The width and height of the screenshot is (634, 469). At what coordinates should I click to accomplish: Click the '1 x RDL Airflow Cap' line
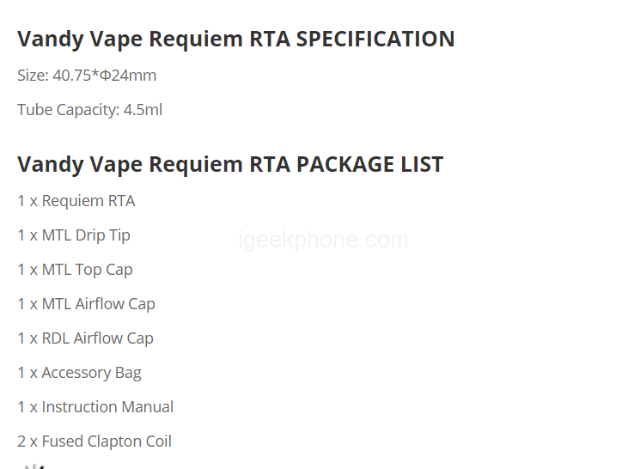85,338
